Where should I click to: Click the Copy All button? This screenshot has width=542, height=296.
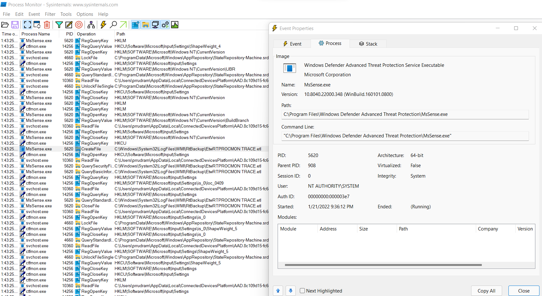(x=486, y=291)
